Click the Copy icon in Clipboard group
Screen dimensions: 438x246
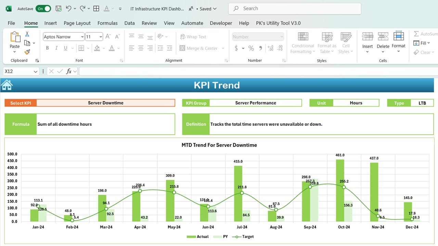(x=27, y=43)
